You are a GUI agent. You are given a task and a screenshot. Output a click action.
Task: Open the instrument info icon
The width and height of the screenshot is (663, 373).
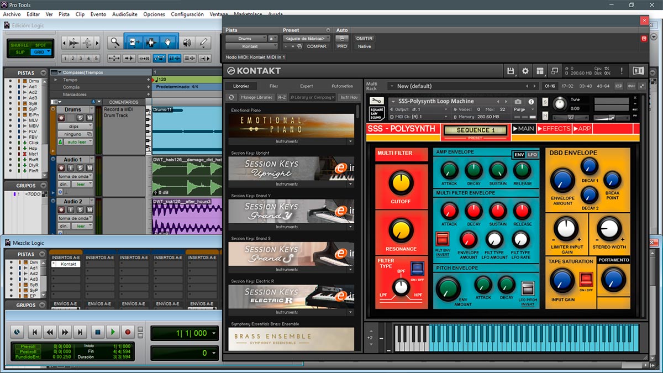pyautogui.click(x=532, y=102)
